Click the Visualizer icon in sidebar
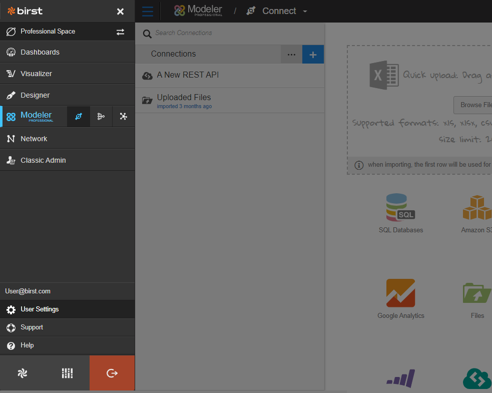The image size is (492, 393). point(11,74)
